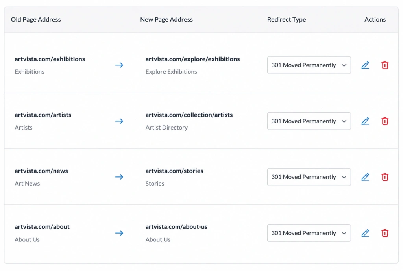Screen dimensions: 403x271
Task: Select old address artvista.com/artists
Action: (x=43, y=115)
